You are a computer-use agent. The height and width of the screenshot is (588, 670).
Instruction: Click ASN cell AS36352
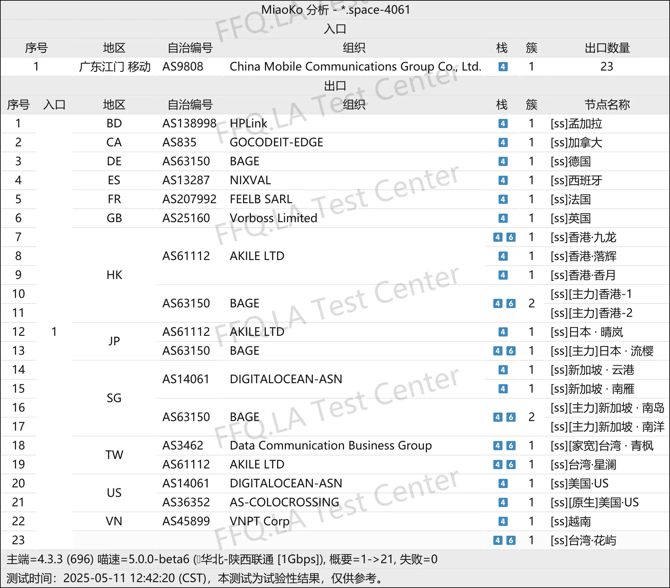(186, 502)
